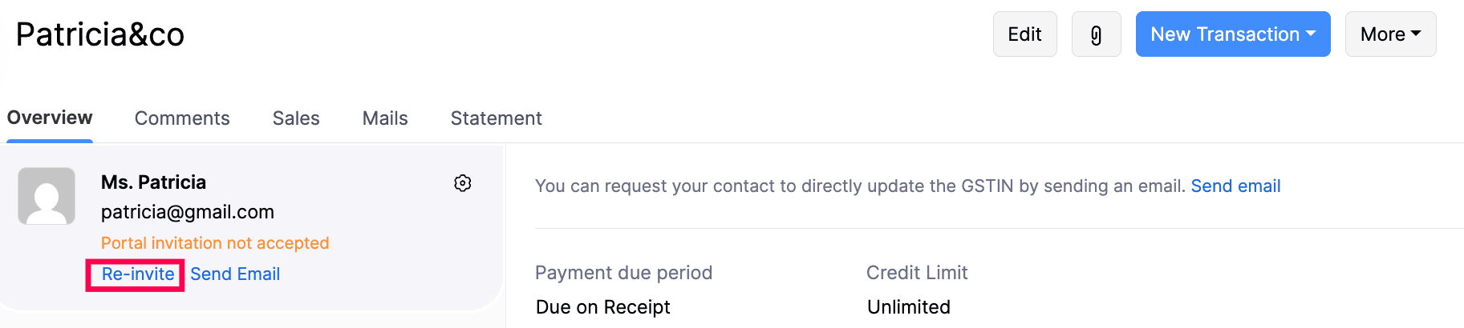Click the GSTIN update Send email link

[1235, 186]
